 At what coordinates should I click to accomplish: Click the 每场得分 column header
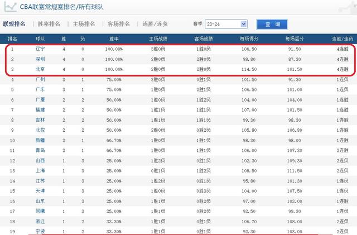(249, 39)
